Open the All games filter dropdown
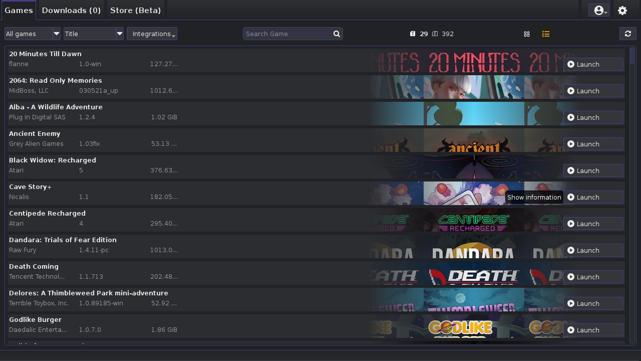Viewport: 641px width, 361px height. click(33, 34)
